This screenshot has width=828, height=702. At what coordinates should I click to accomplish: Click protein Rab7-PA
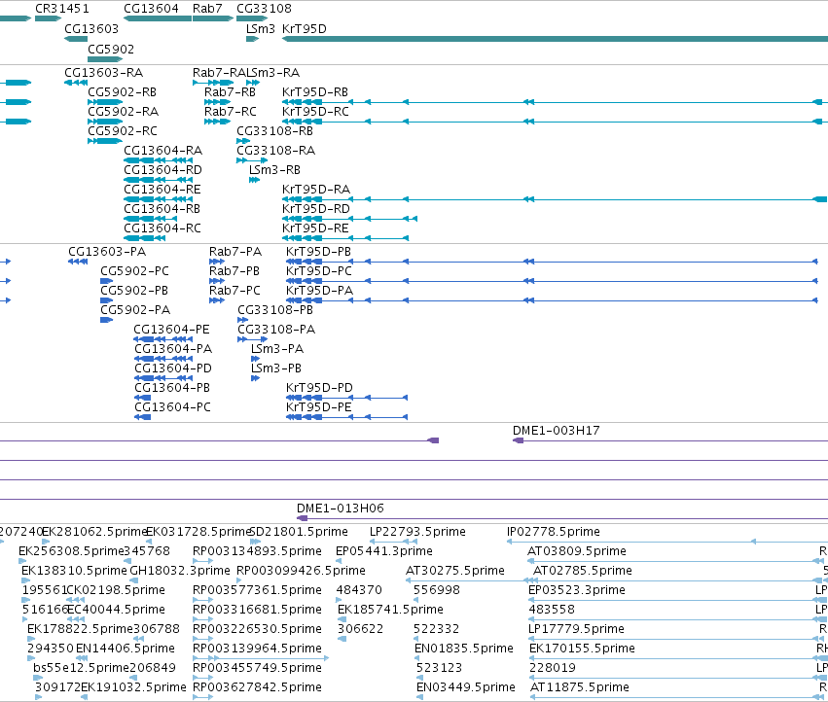[x=235, y=252]
